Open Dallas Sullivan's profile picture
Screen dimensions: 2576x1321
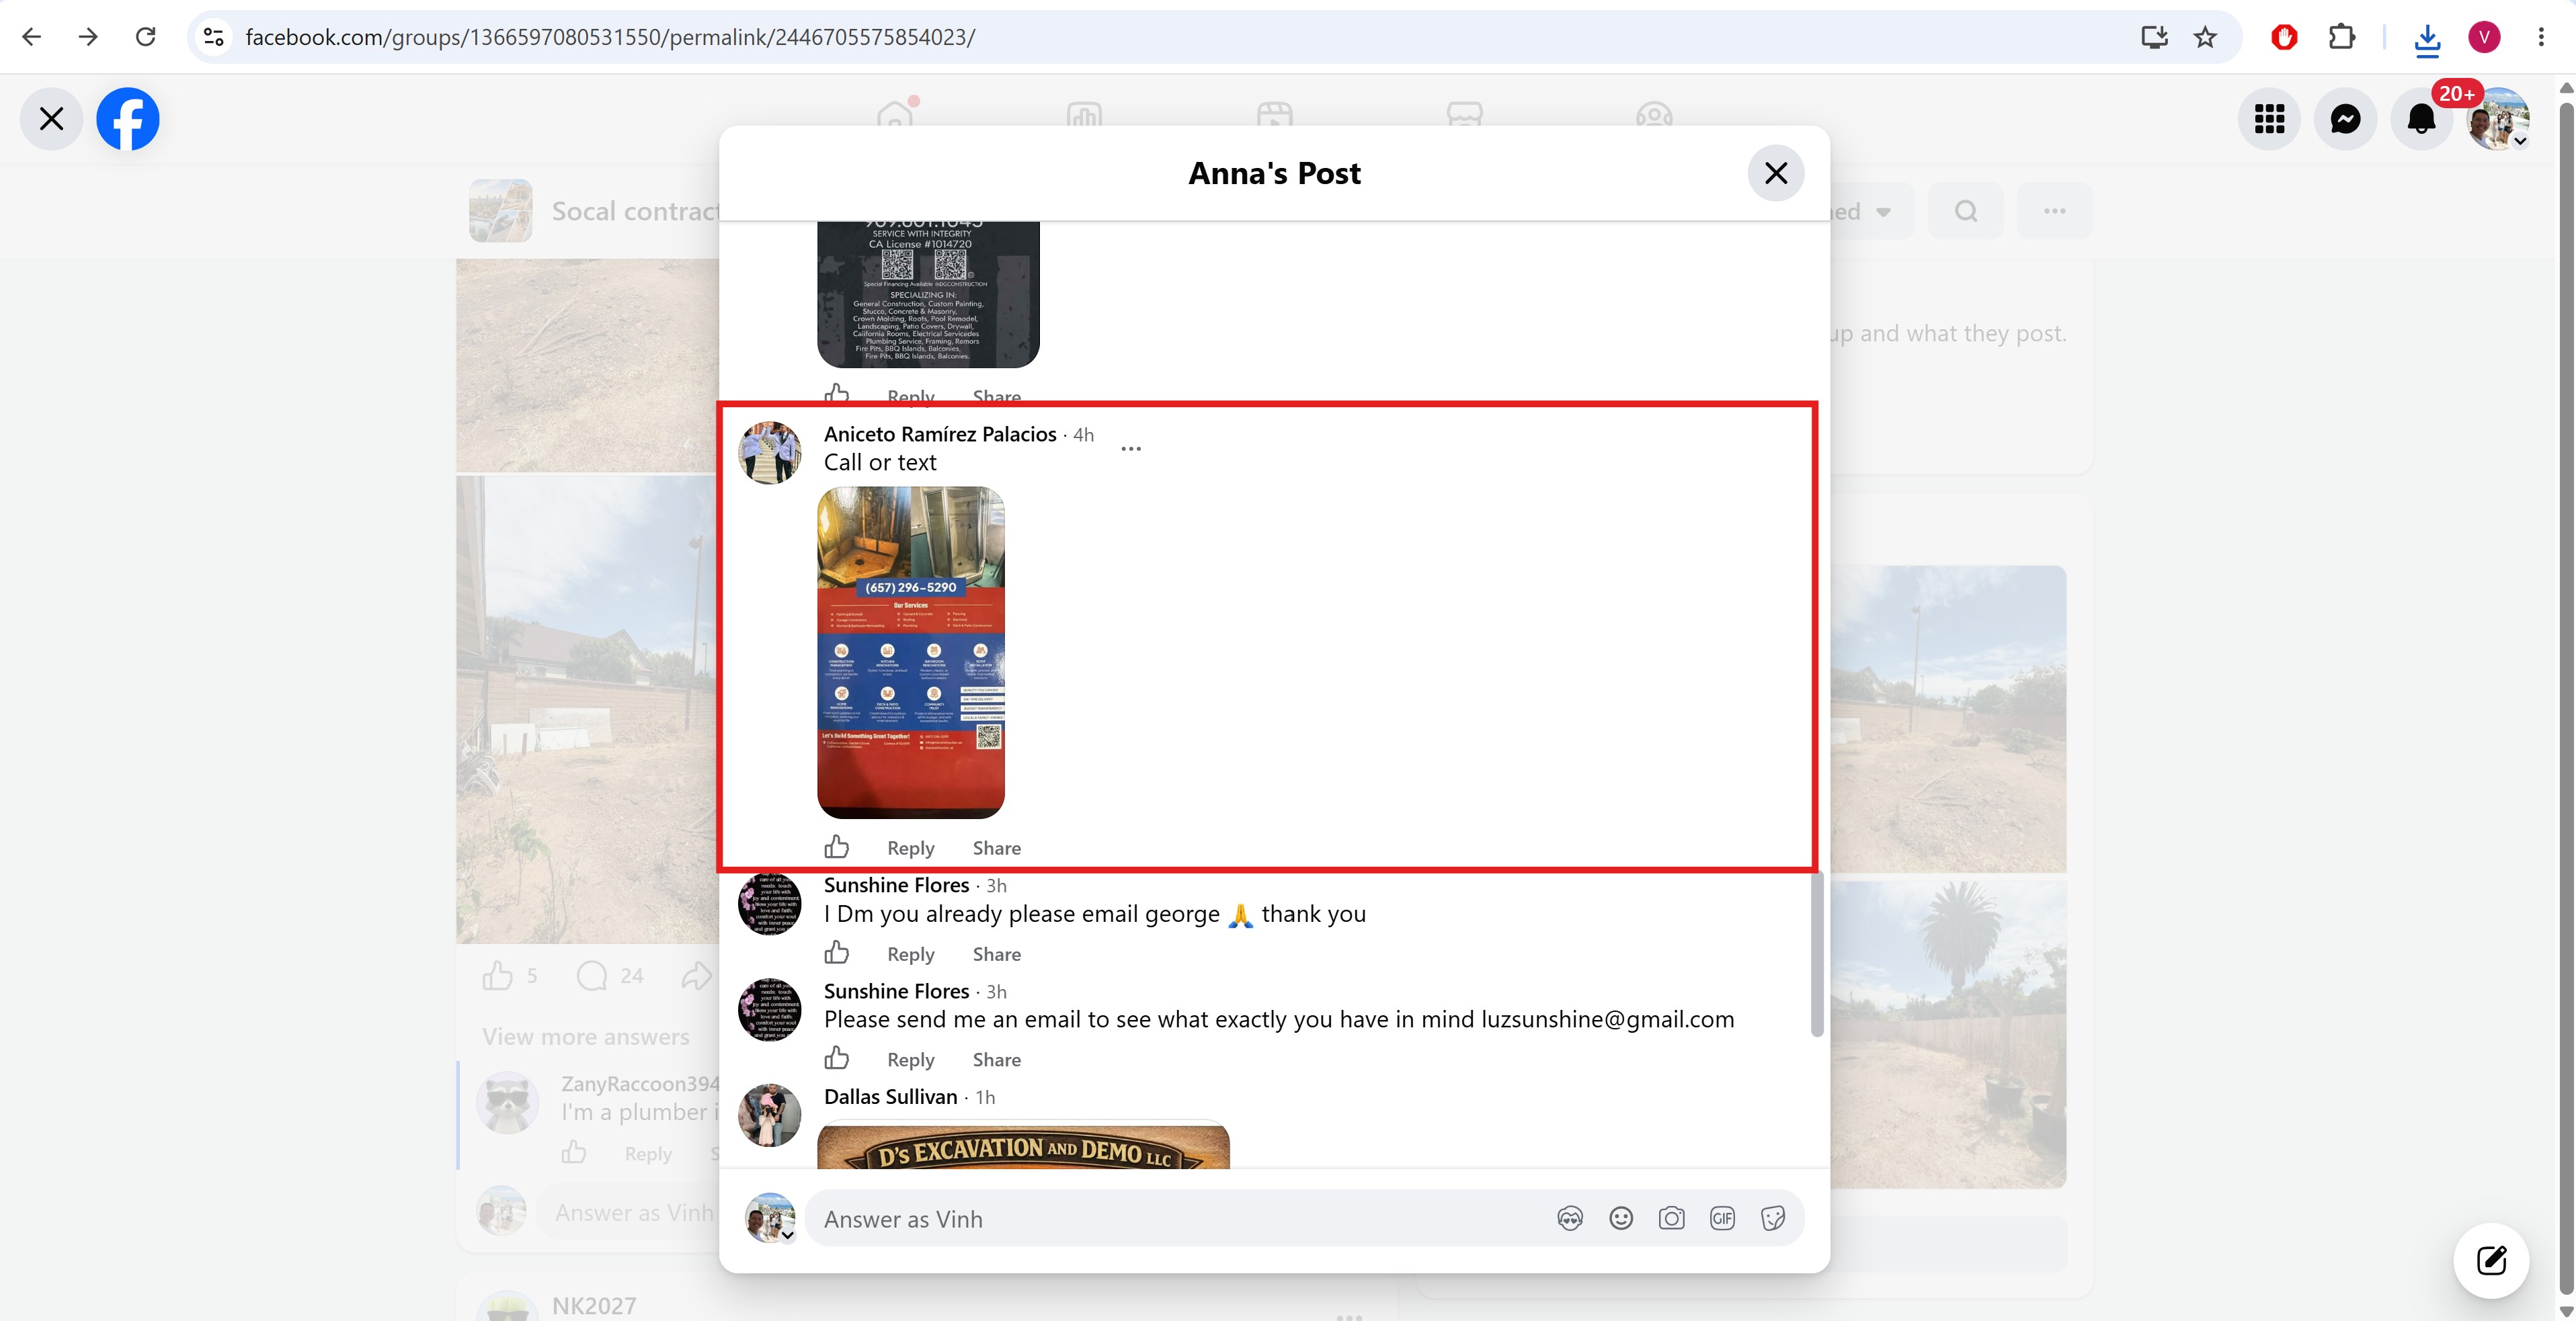tap(770, 1115)
